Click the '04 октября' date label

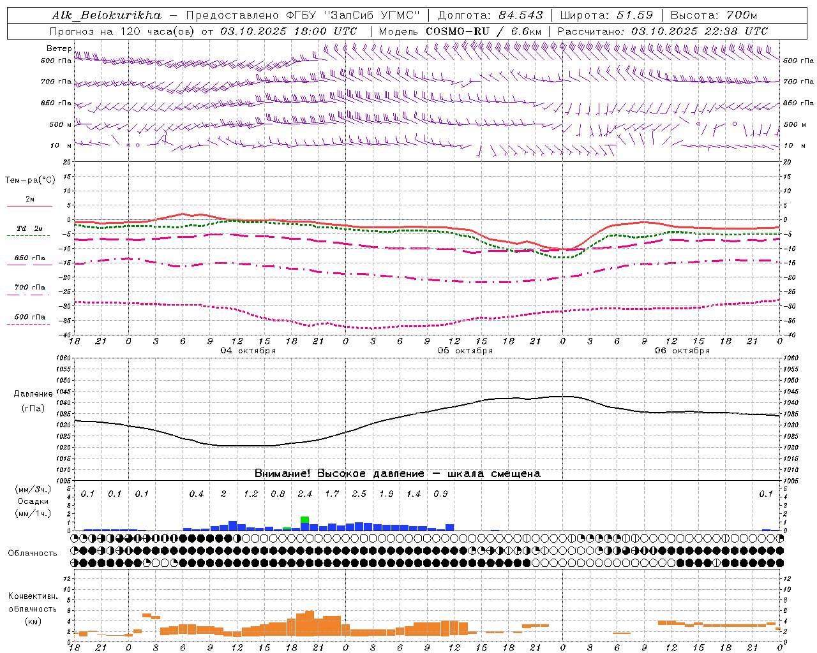[x=248, y=351]
